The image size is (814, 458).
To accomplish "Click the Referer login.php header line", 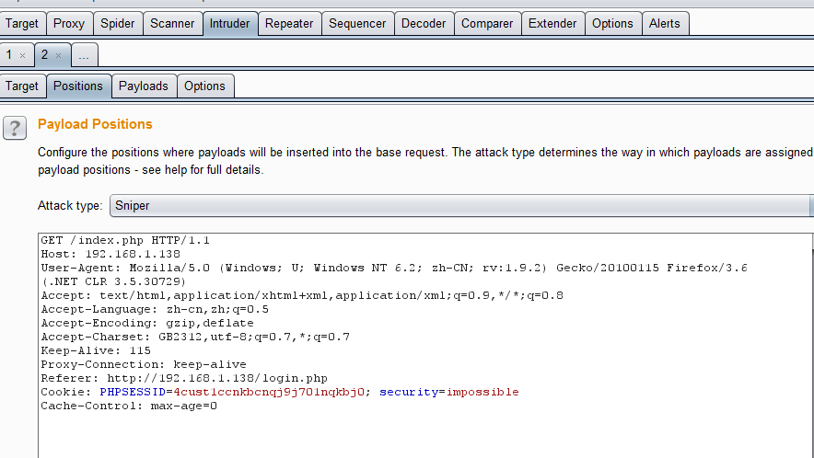I will [x=184, y=379].
